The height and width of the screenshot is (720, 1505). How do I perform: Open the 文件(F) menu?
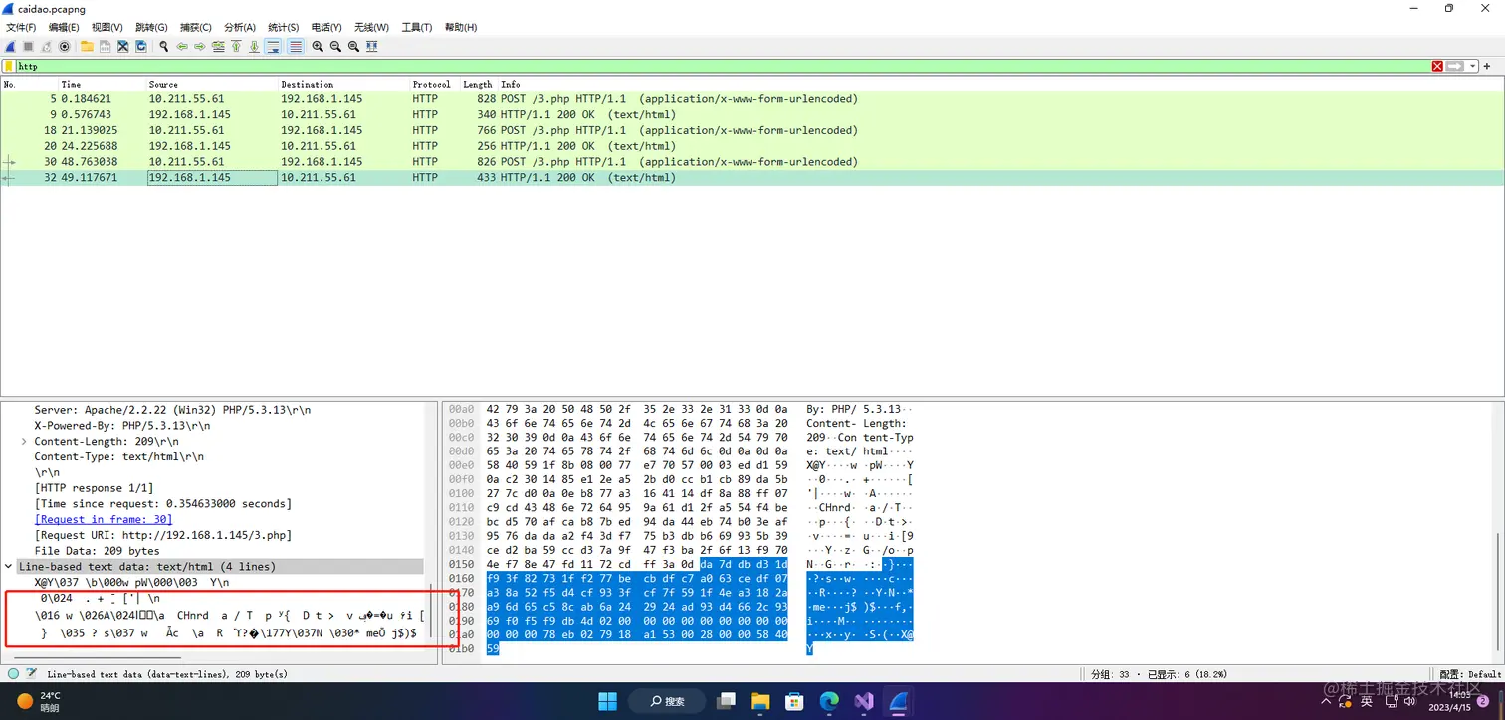pyautogui.click(x=21, y=27)
